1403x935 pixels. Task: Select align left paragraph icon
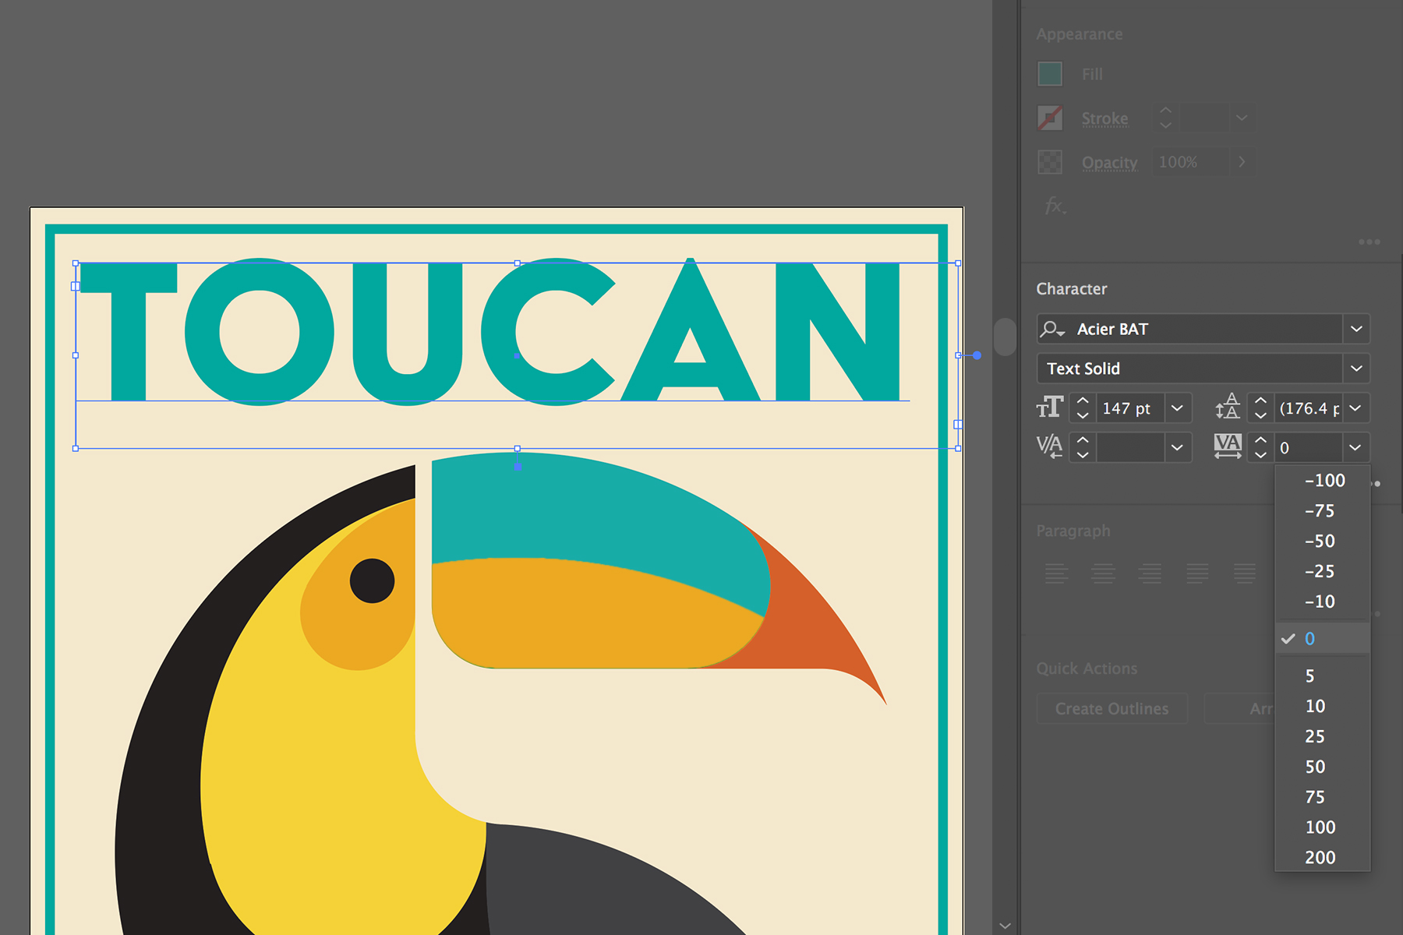click(x=1056, y=573)
